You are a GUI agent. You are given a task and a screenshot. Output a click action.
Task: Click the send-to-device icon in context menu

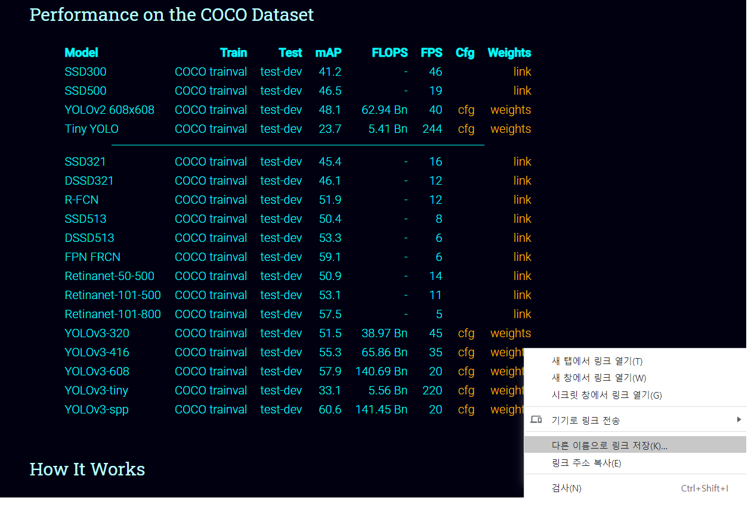click(x=536, y=420)
